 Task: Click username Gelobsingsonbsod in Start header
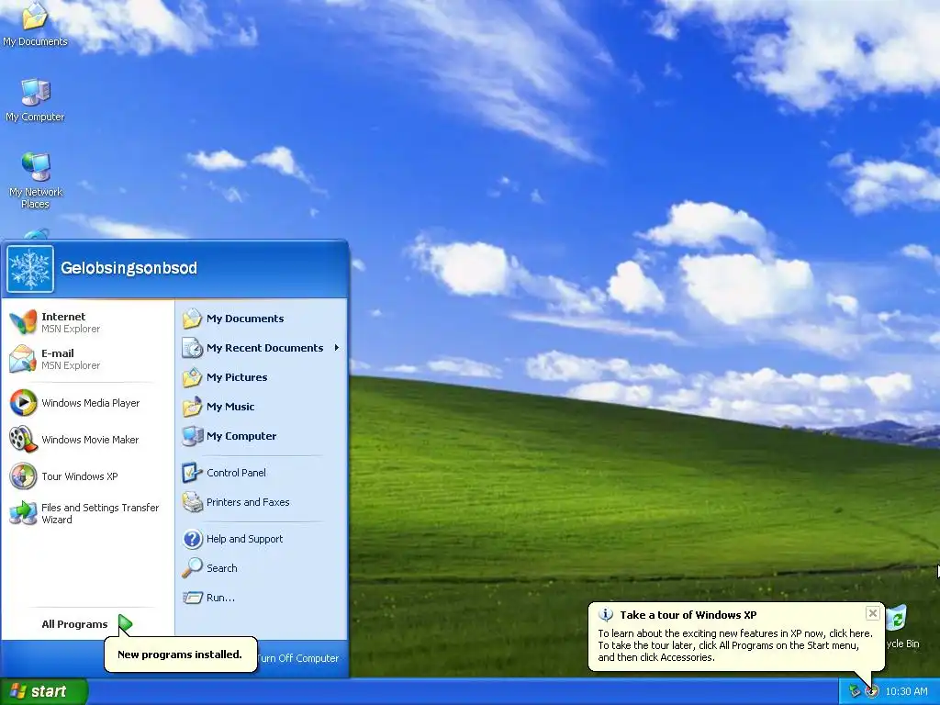pos(129,268)
